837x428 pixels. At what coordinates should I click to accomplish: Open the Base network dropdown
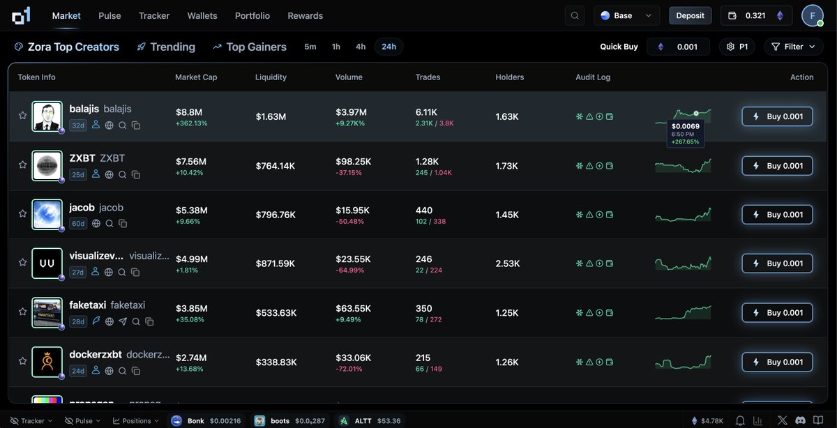626,15
